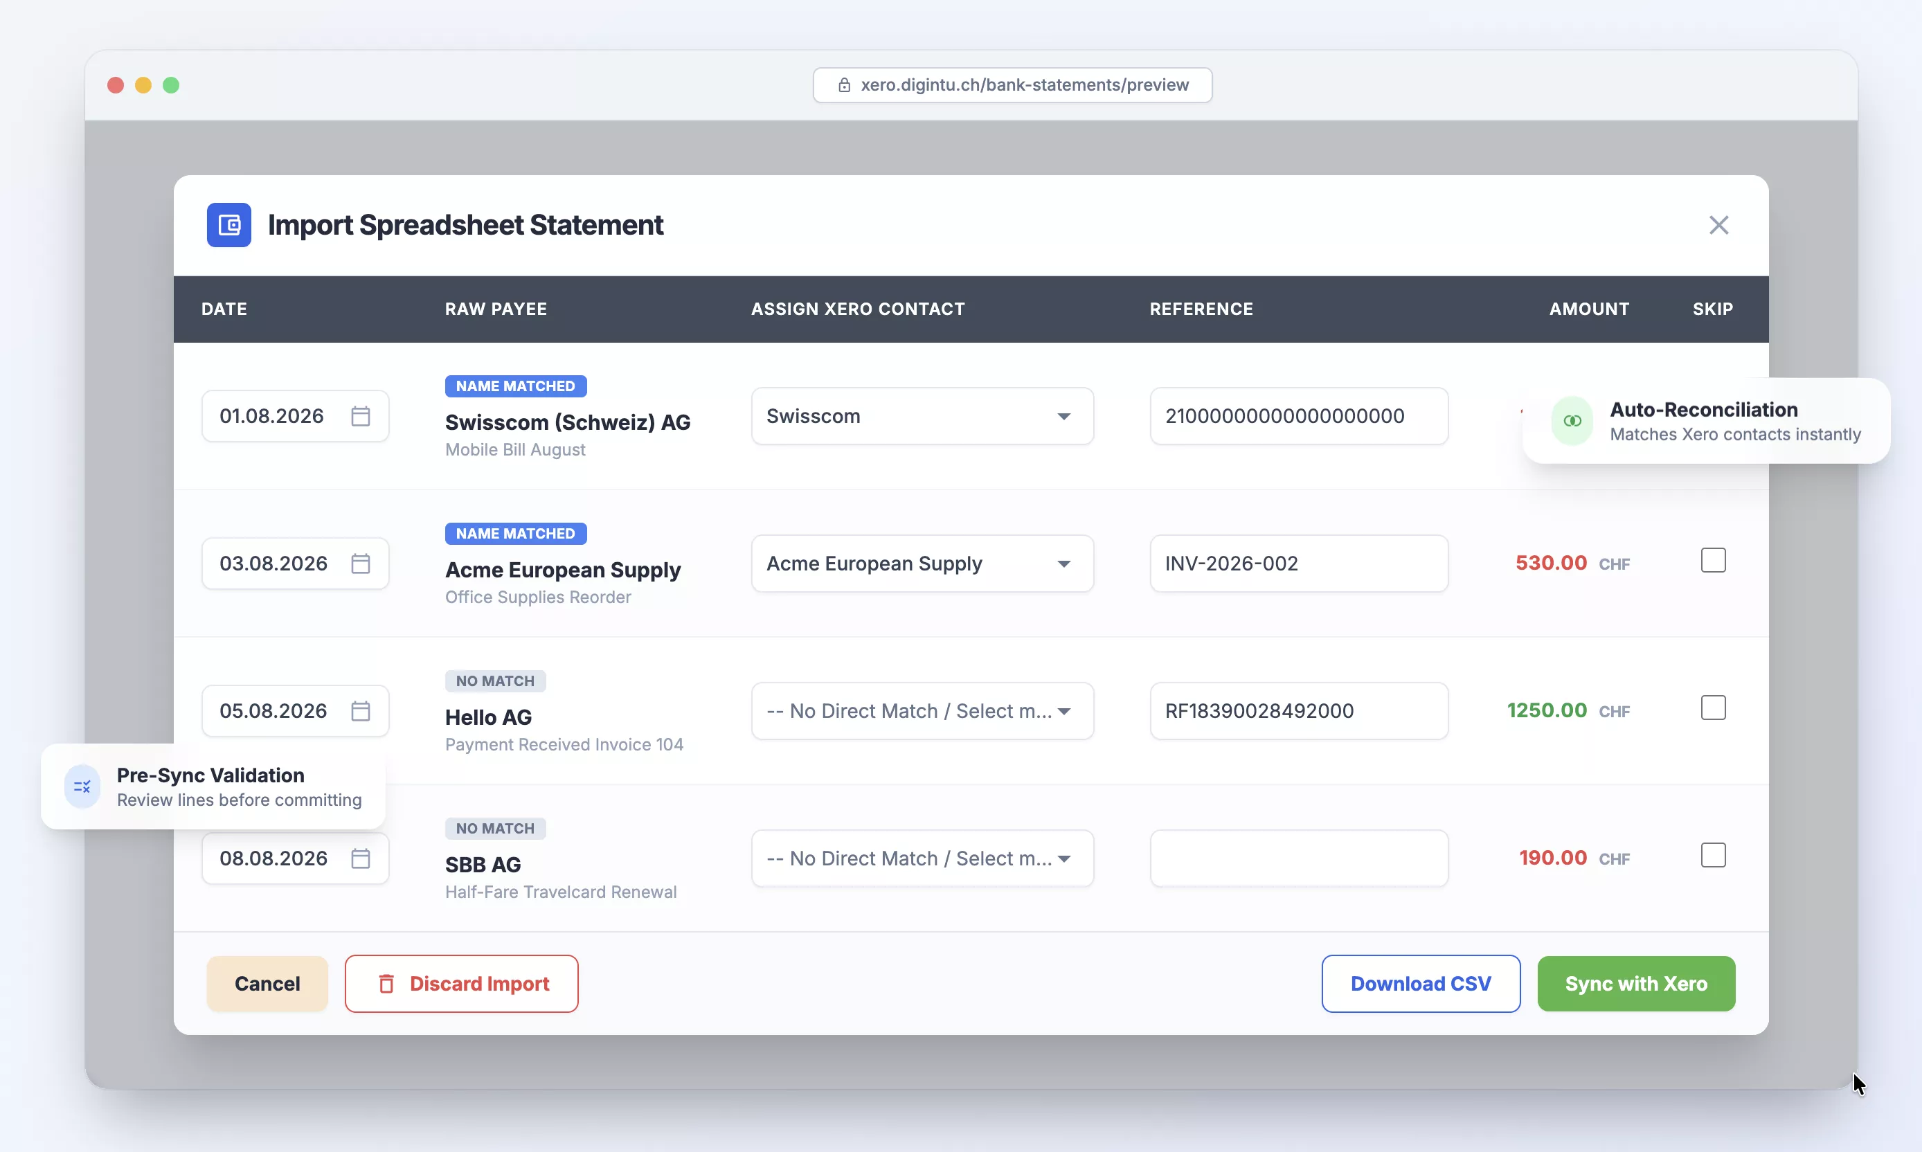Click the yellow macOS minimize button
Image resolution: width=1922 pixels, height=1152 pixels.
tap(143, 85)
